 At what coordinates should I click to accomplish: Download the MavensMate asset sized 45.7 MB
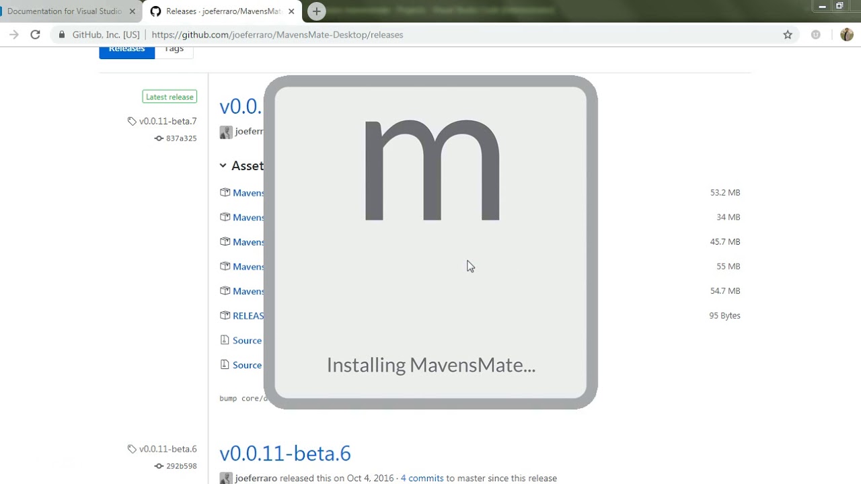(248, 242)
